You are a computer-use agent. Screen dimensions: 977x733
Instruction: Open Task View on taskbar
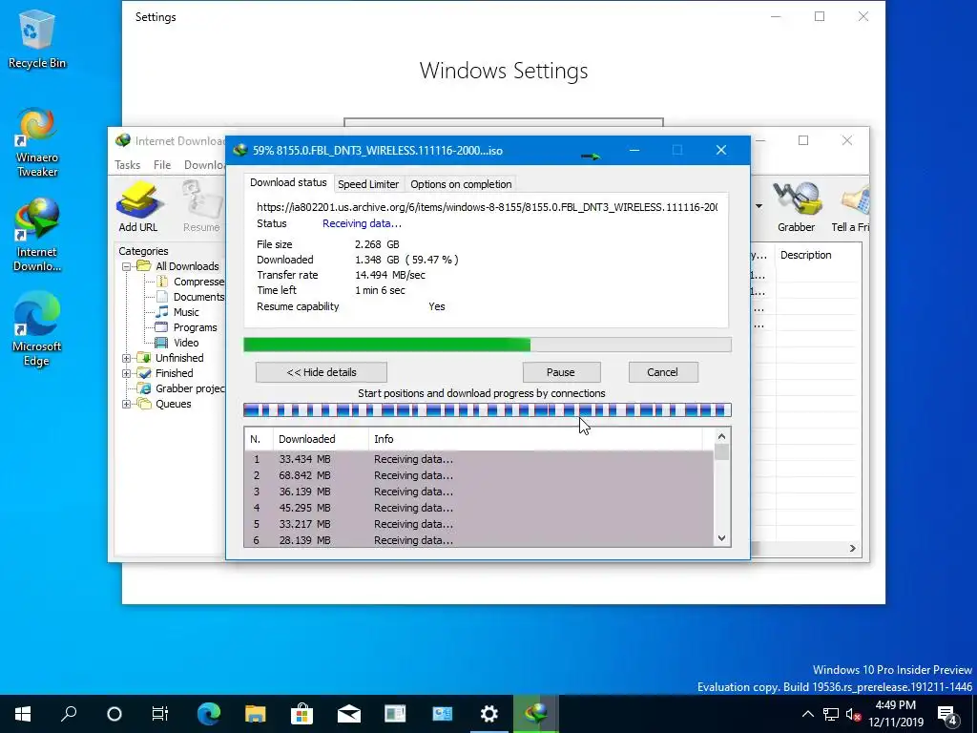160,714
